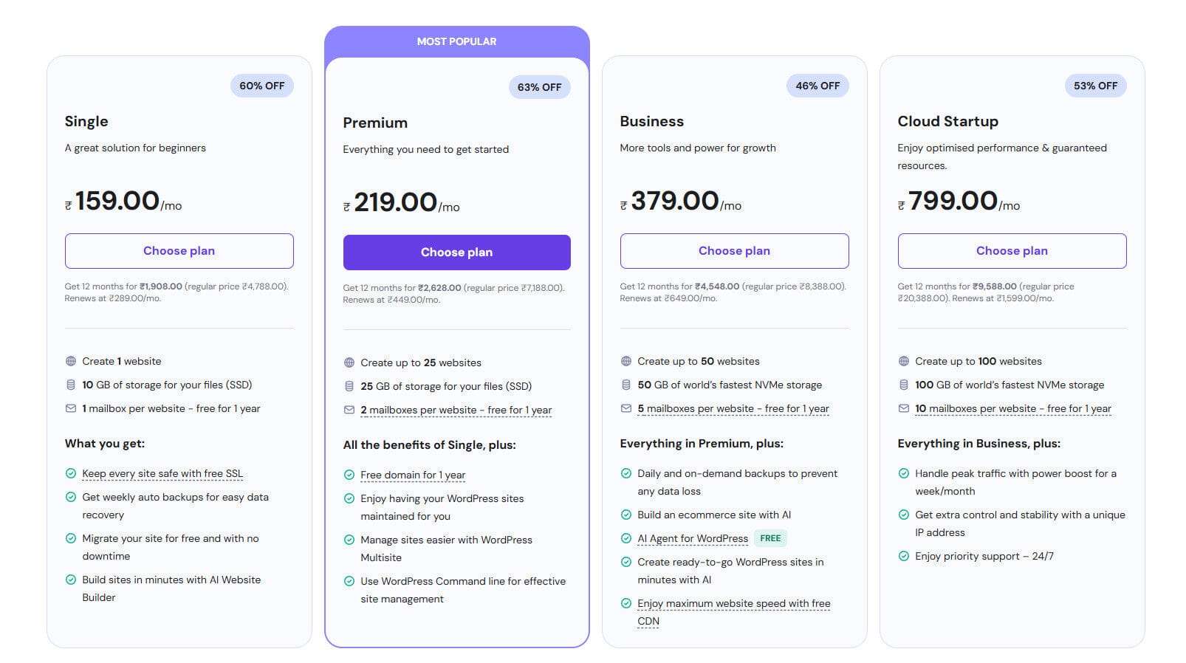Choose the Premium plan
This screenshot has height=663, width=1186.
(456, 253)
